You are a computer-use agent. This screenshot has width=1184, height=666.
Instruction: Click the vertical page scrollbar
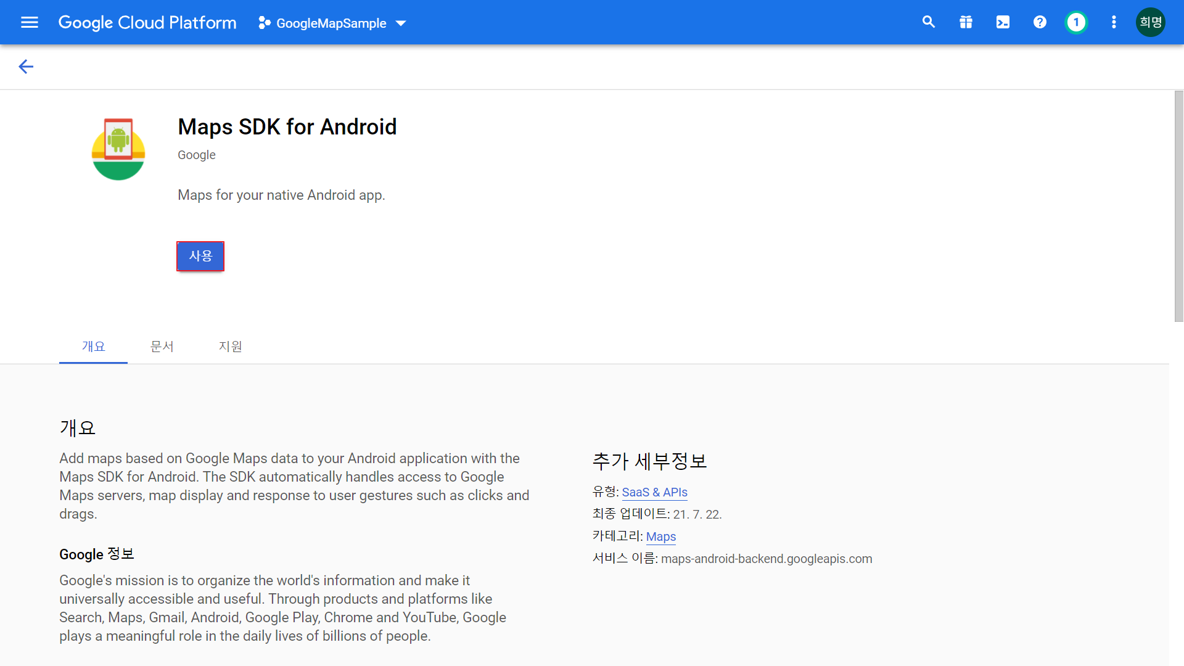coord(1178,207)
